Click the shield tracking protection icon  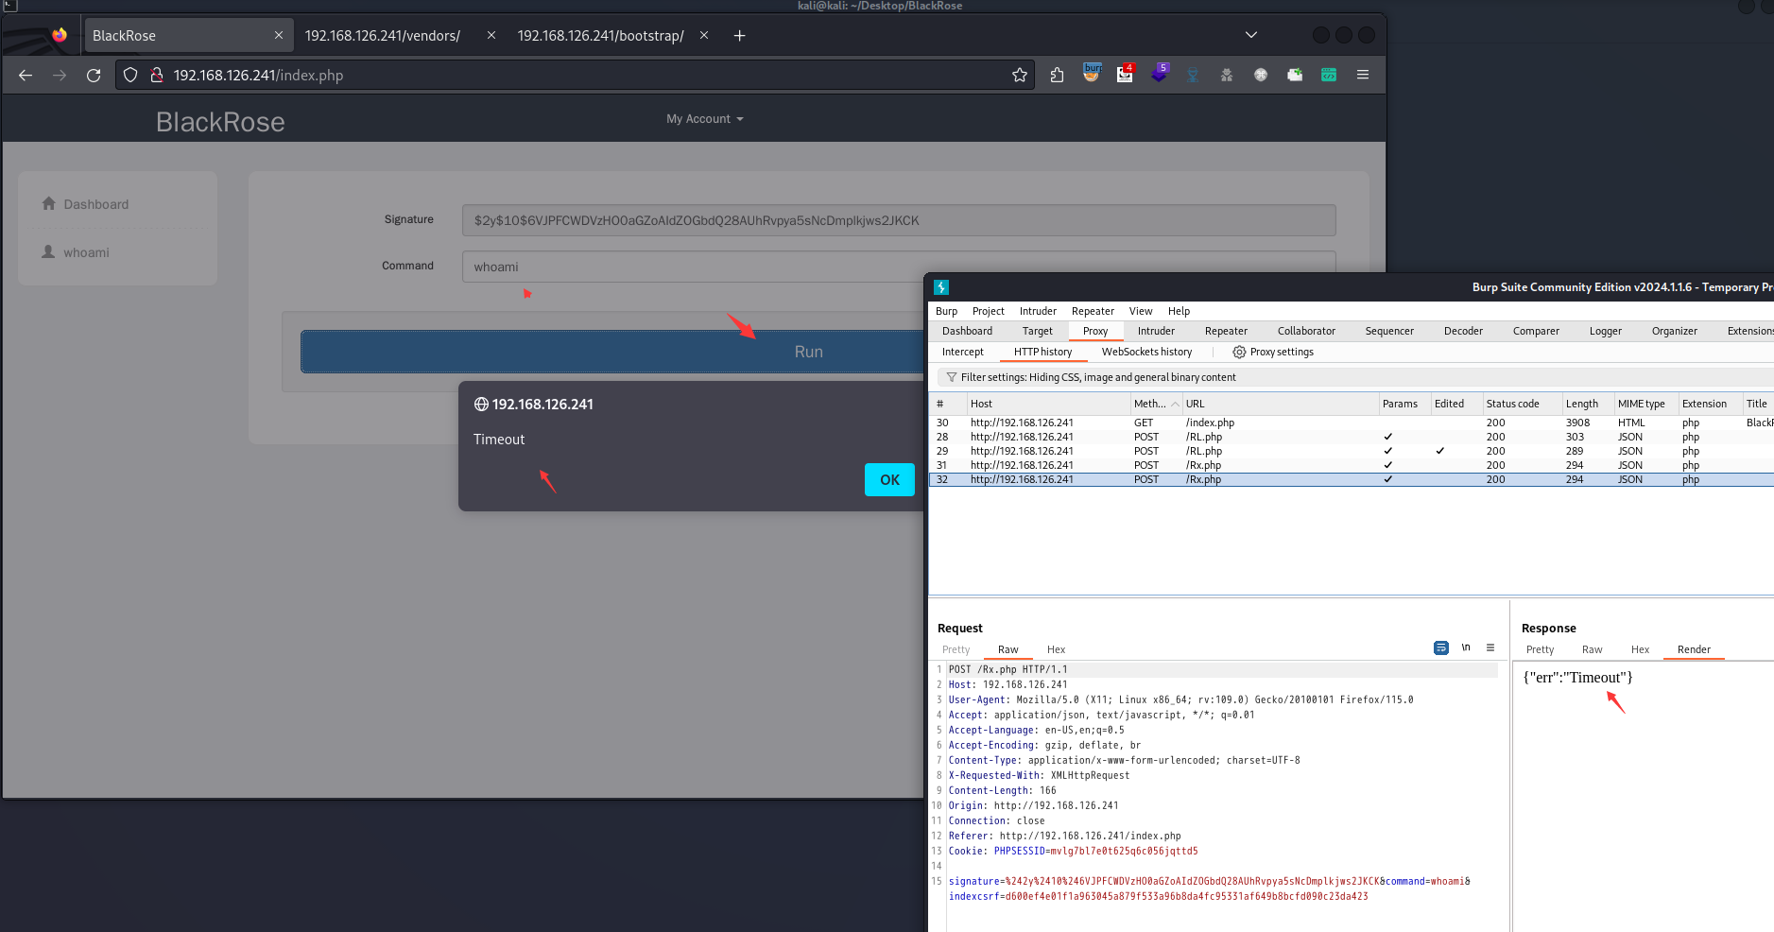click(130, 75)
